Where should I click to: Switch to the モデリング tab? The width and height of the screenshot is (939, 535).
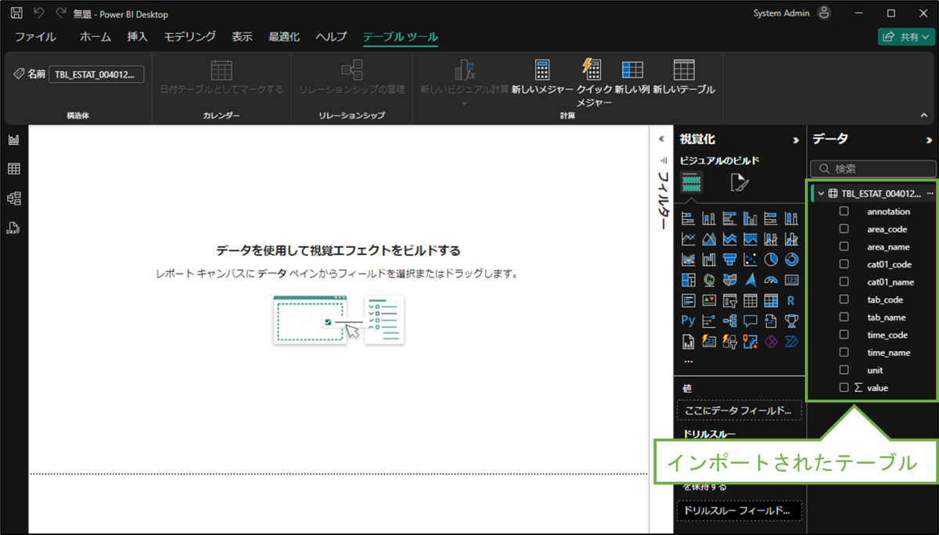(189, 37)
